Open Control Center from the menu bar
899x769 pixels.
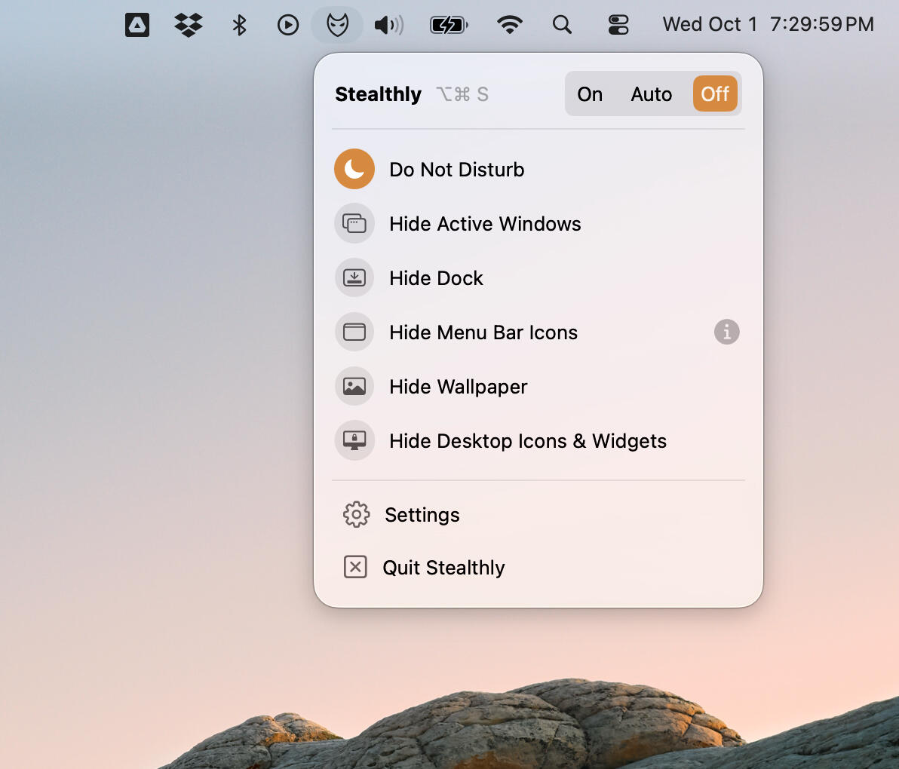[618, 25]
